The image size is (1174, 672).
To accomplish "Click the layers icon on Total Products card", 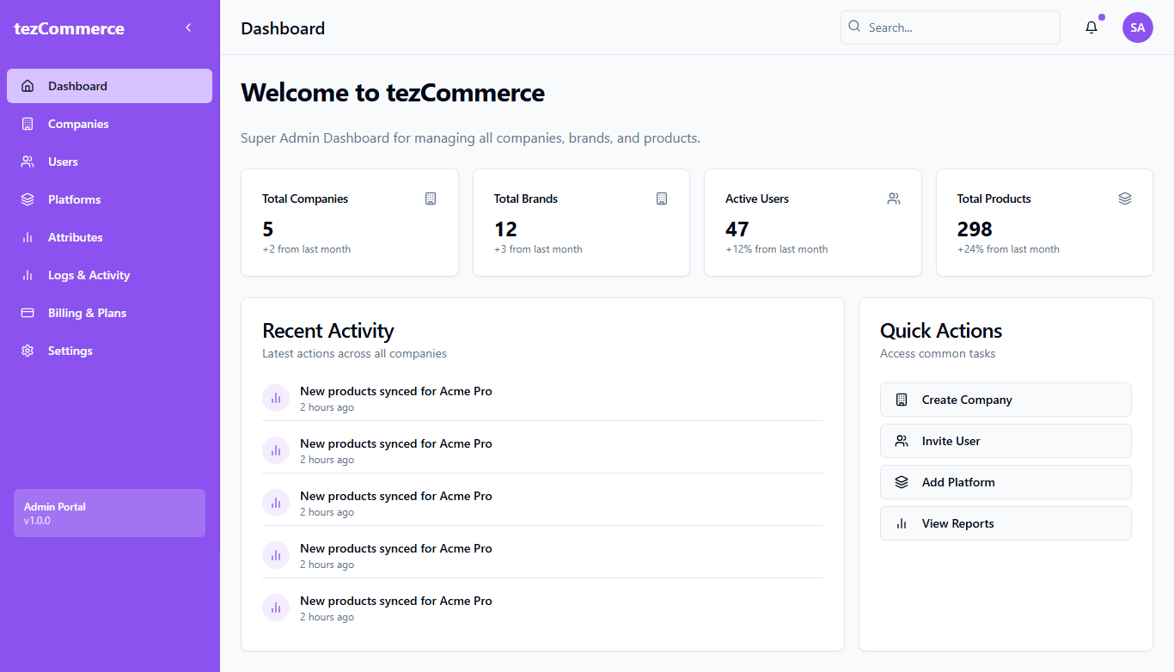I will click(1125, 199).
